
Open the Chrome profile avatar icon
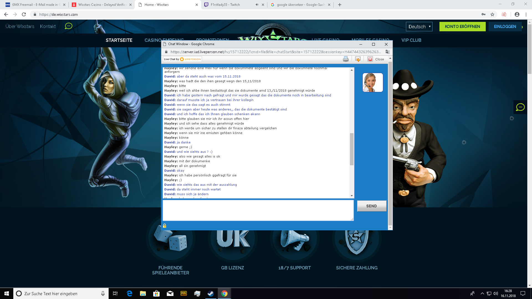[x=517, y=14]
